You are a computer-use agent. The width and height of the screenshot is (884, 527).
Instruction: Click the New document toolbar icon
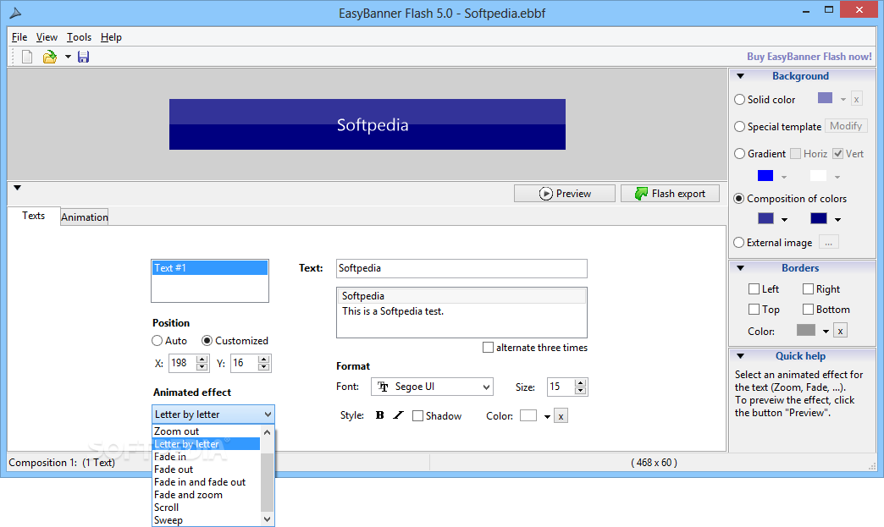[x=27, y=57]
